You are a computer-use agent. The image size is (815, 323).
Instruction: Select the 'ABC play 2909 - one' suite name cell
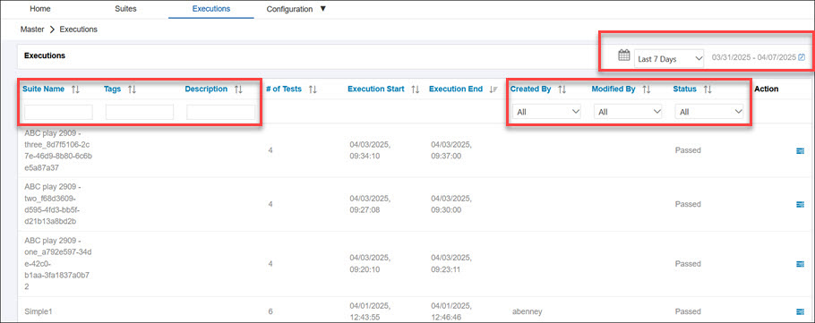59,263
